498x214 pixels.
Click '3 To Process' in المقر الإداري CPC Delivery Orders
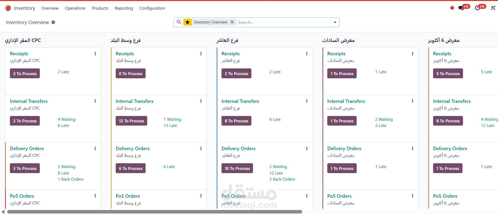point(25,168)
